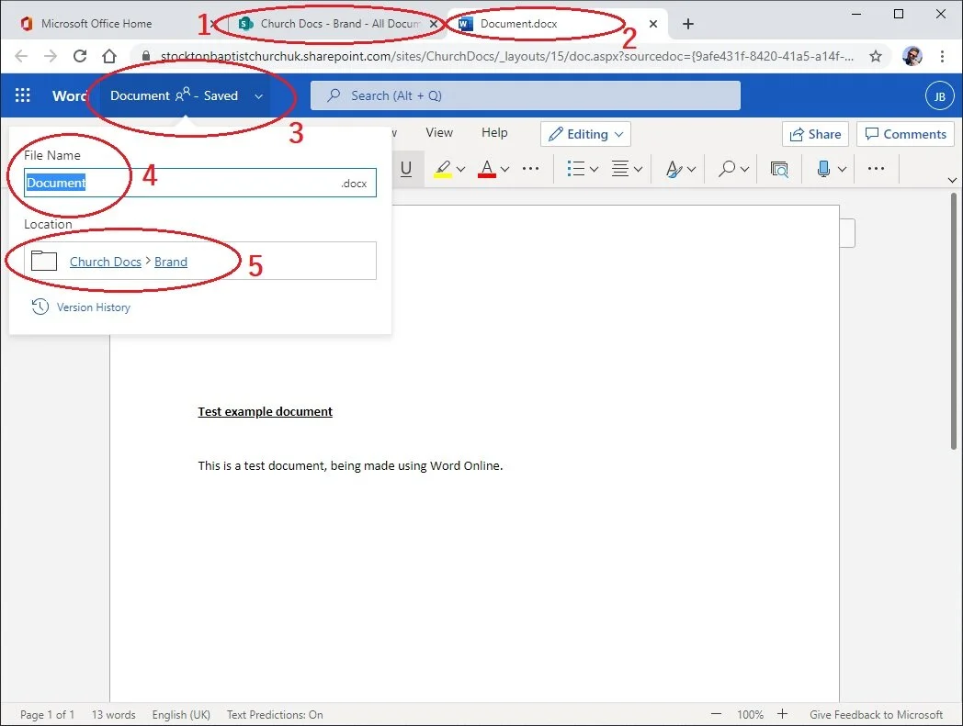Expand the bullet list style dropdown
The width and height of the screenshot is (963, 726).
pos(594,170)
